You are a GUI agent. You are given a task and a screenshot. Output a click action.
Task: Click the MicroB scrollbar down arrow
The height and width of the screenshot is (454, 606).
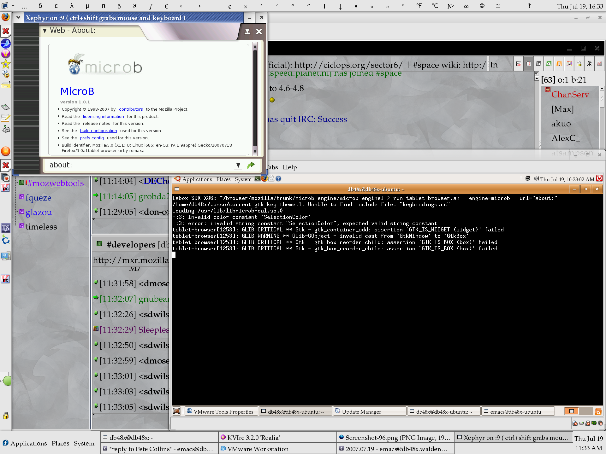tap(255, 152)
